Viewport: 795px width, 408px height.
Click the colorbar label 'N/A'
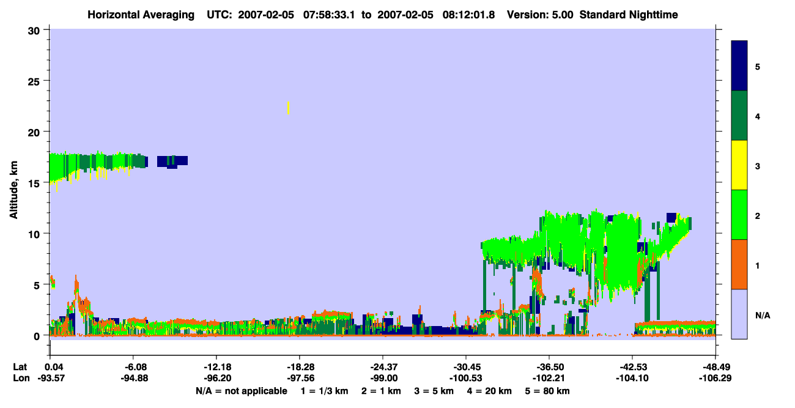(x=763, y=316)
